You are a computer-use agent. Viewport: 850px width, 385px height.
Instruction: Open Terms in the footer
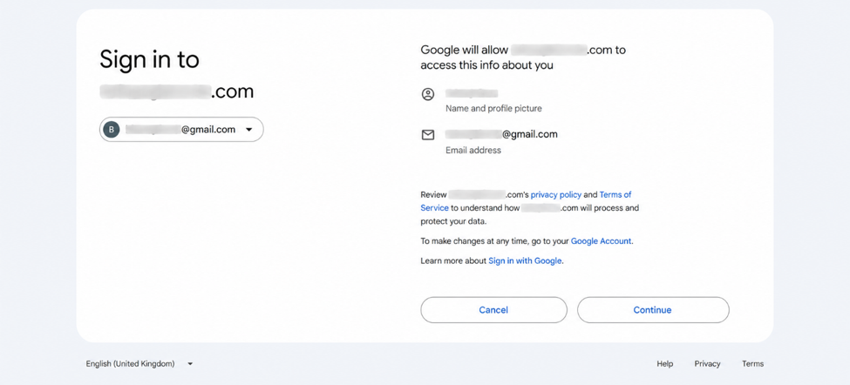click(752, 364)
